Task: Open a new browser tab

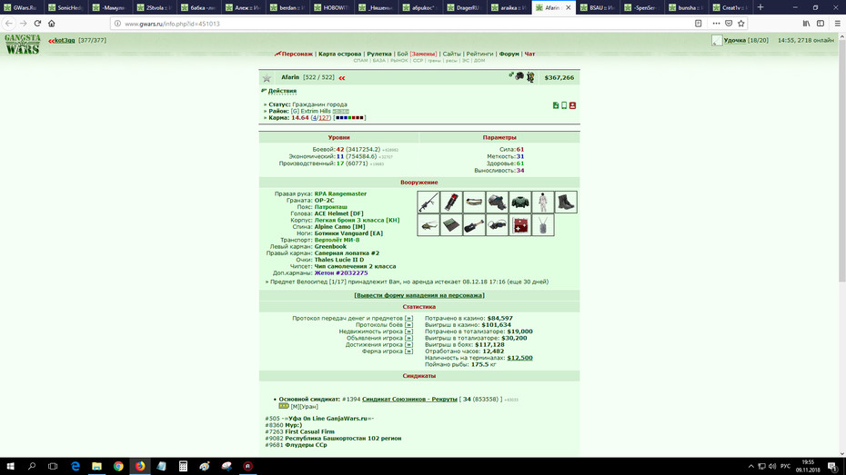Action: click(x=760, y=7)
